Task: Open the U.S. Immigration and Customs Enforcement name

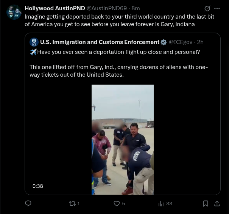Action: pos(100,42)
